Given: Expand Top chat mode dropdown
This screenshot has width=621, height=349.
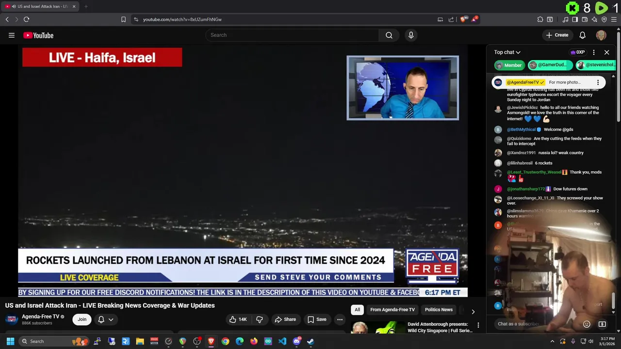Looking at the screenshot, I should coord(507,52).
